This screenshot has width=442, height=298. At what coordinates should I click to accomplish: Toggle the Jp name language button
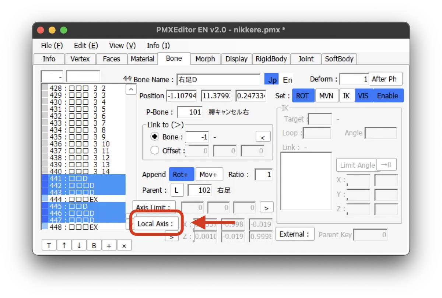pyautogui.click(x=272, y=80)
